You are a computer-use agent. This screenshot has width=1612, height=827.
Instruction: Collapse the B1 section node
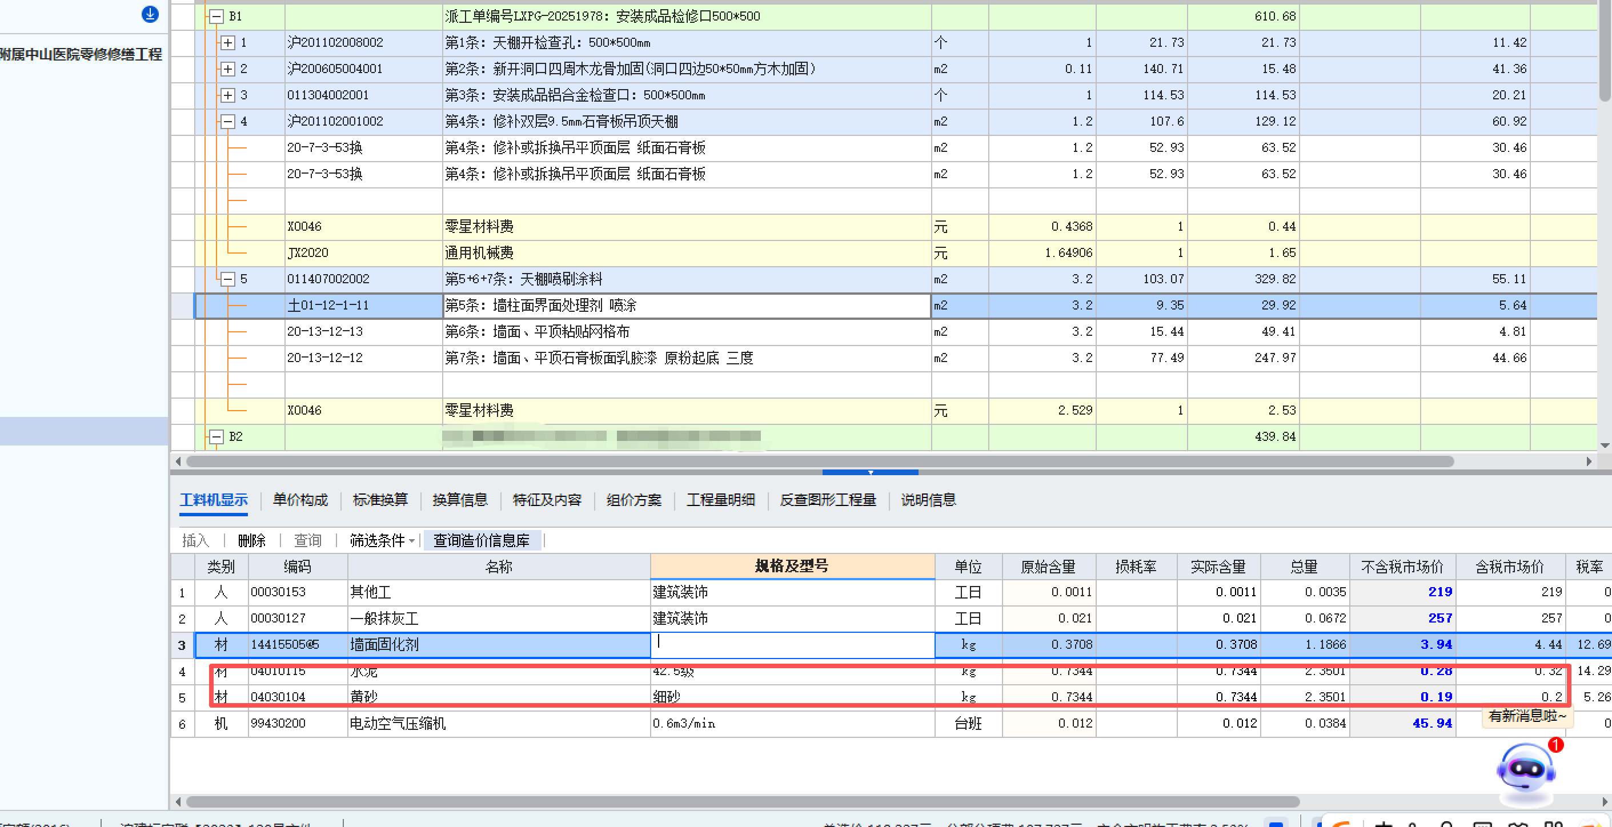[x=216, y=16]
